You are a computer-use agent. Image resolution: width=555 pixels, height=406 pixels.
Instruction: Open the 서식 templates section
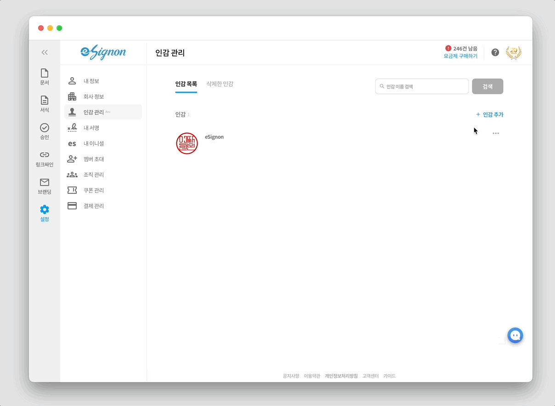[x=45, y=104]
